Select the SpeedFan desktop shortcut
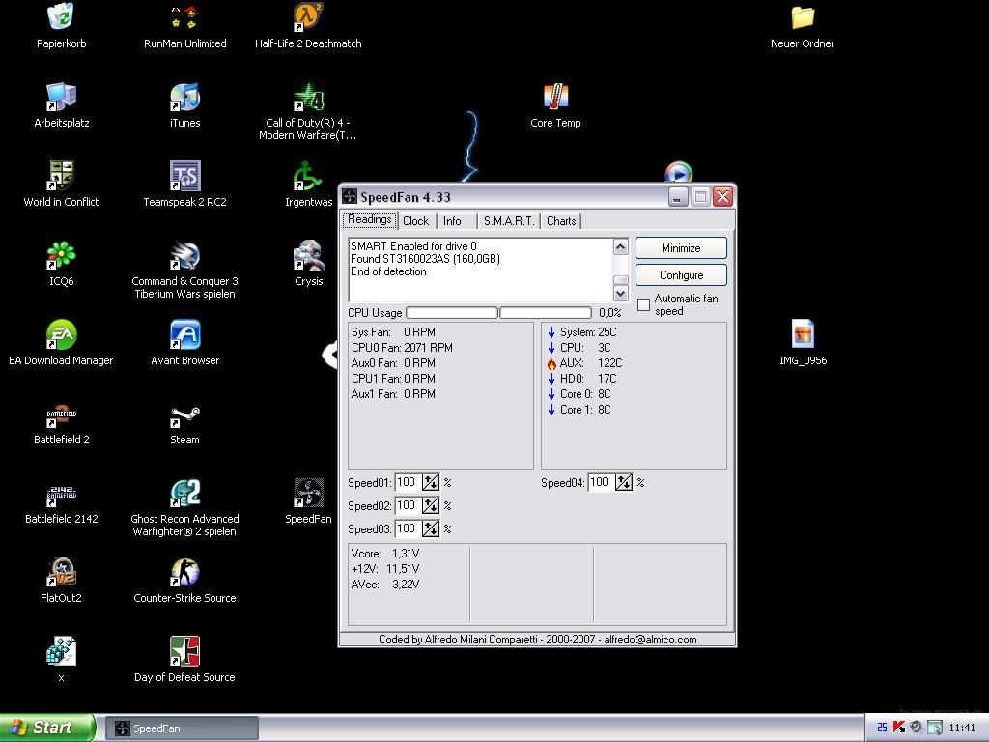This screenshot has height=742, width=989. point(308,494)
